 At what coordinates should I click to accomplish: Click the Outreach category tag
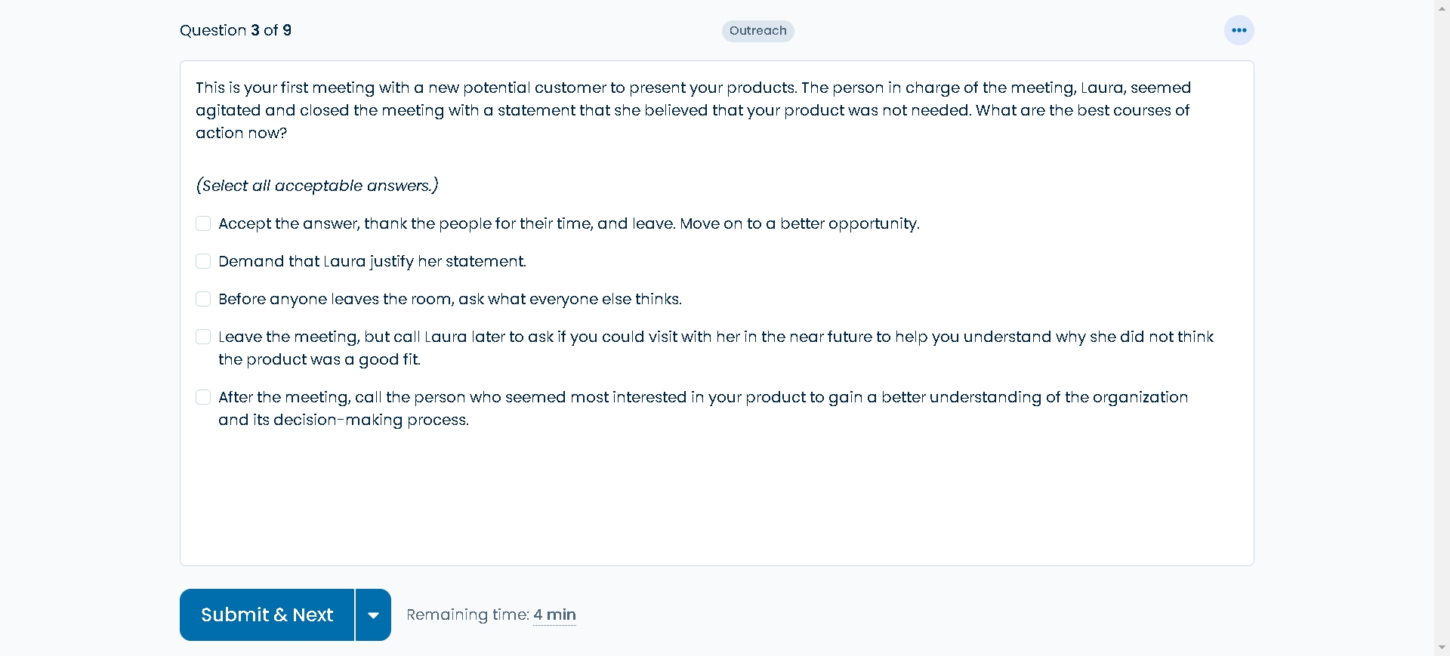click(757, 31)
